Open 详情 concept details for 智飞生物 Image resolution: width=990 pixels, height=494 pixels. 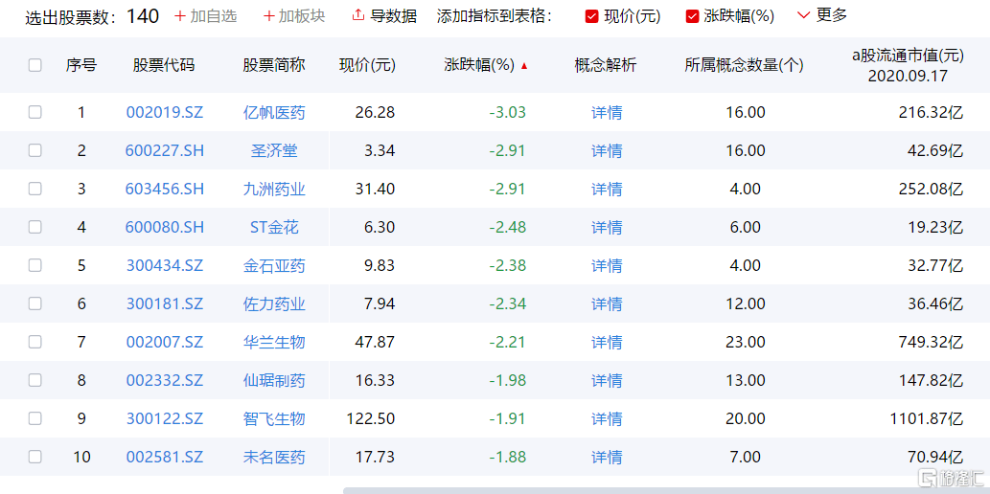tap(607, 418)
